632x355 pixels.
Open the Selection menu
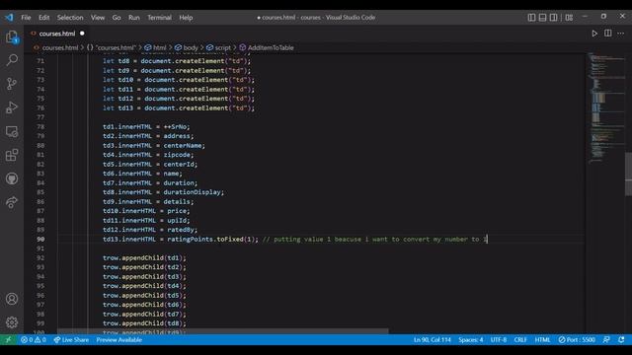(70, 18)
